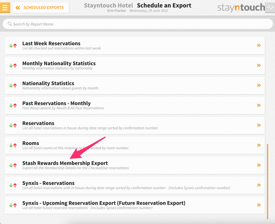Select the Reservations export title
Screen dimensions: 275x224
click(x=38, y=123)
